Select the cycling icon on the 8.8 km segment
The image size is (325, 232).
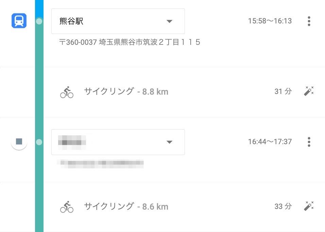click(67, 91)
